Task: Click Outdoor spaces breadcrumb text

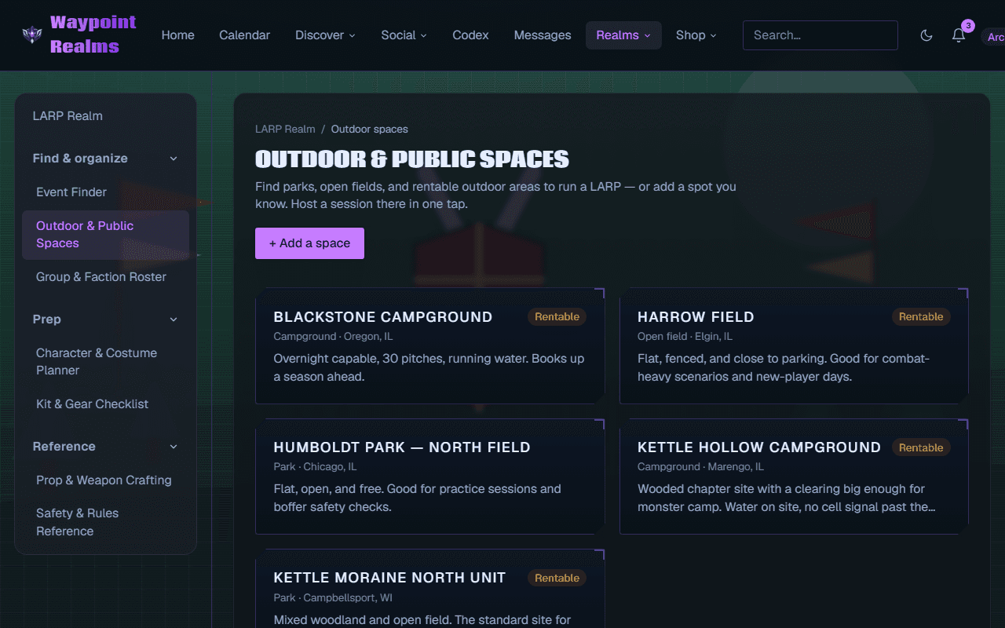Action: (x=369, y=130)
